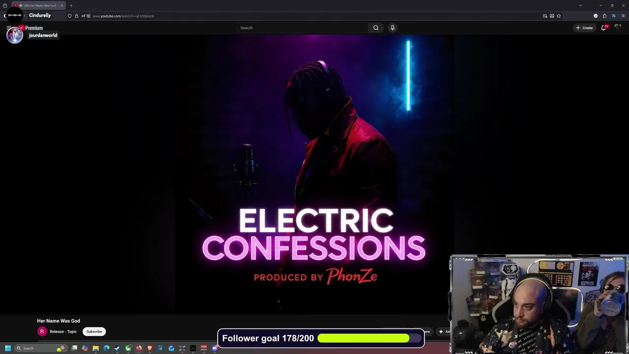Open Picture-in-Picture icon in address bar
The width and height of the screenshot is (629, 354).
pos(545,16)
